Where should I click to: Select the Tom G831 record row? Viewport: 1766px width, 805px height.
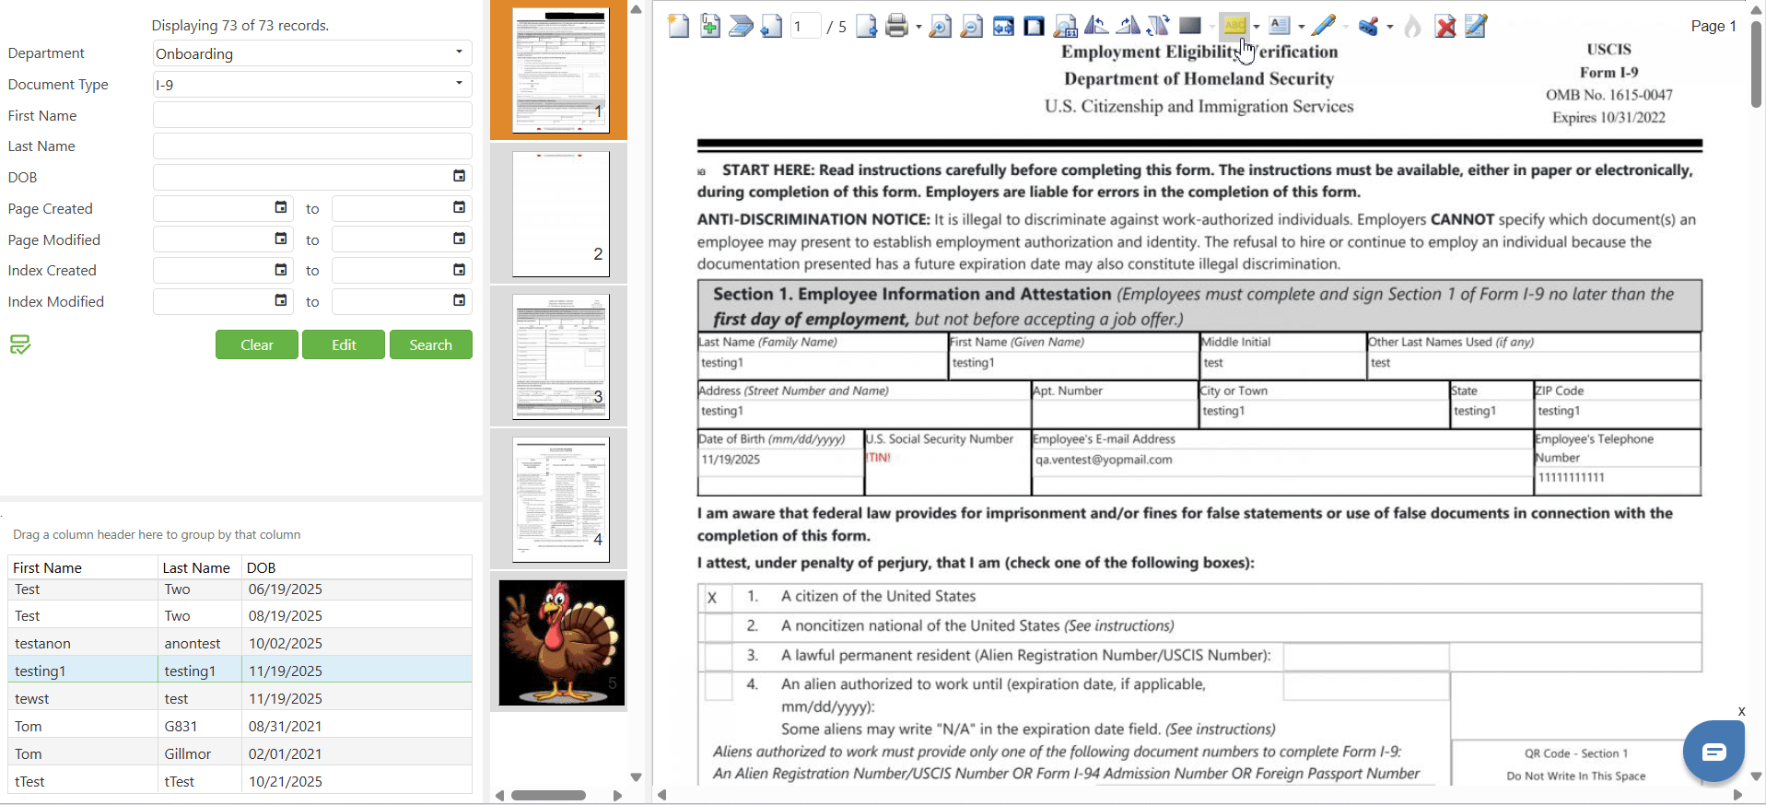[x=240, y=726]
